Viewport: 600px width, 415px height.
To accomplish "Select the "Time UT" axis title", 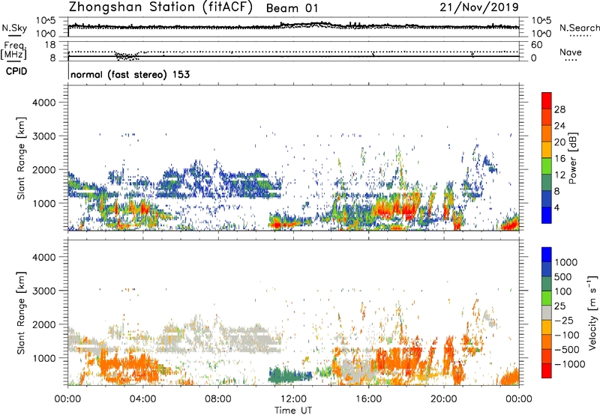I will [293, 411].
